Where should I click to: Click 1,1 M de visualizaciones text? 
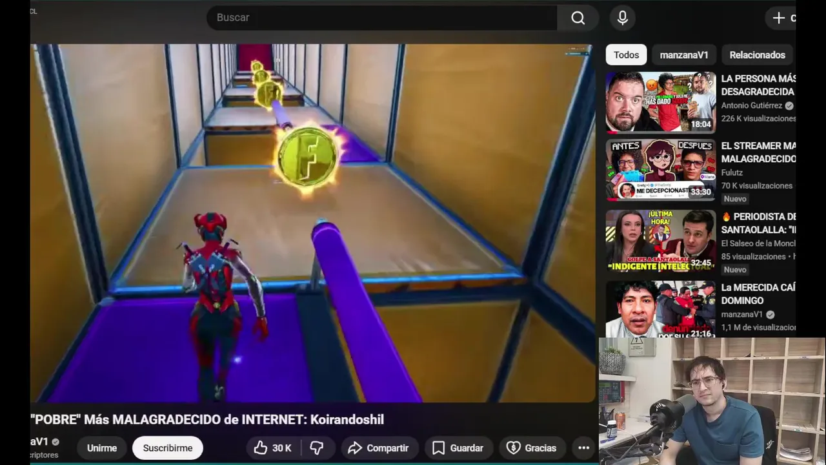pyautogui.click(x=758, y=327)
